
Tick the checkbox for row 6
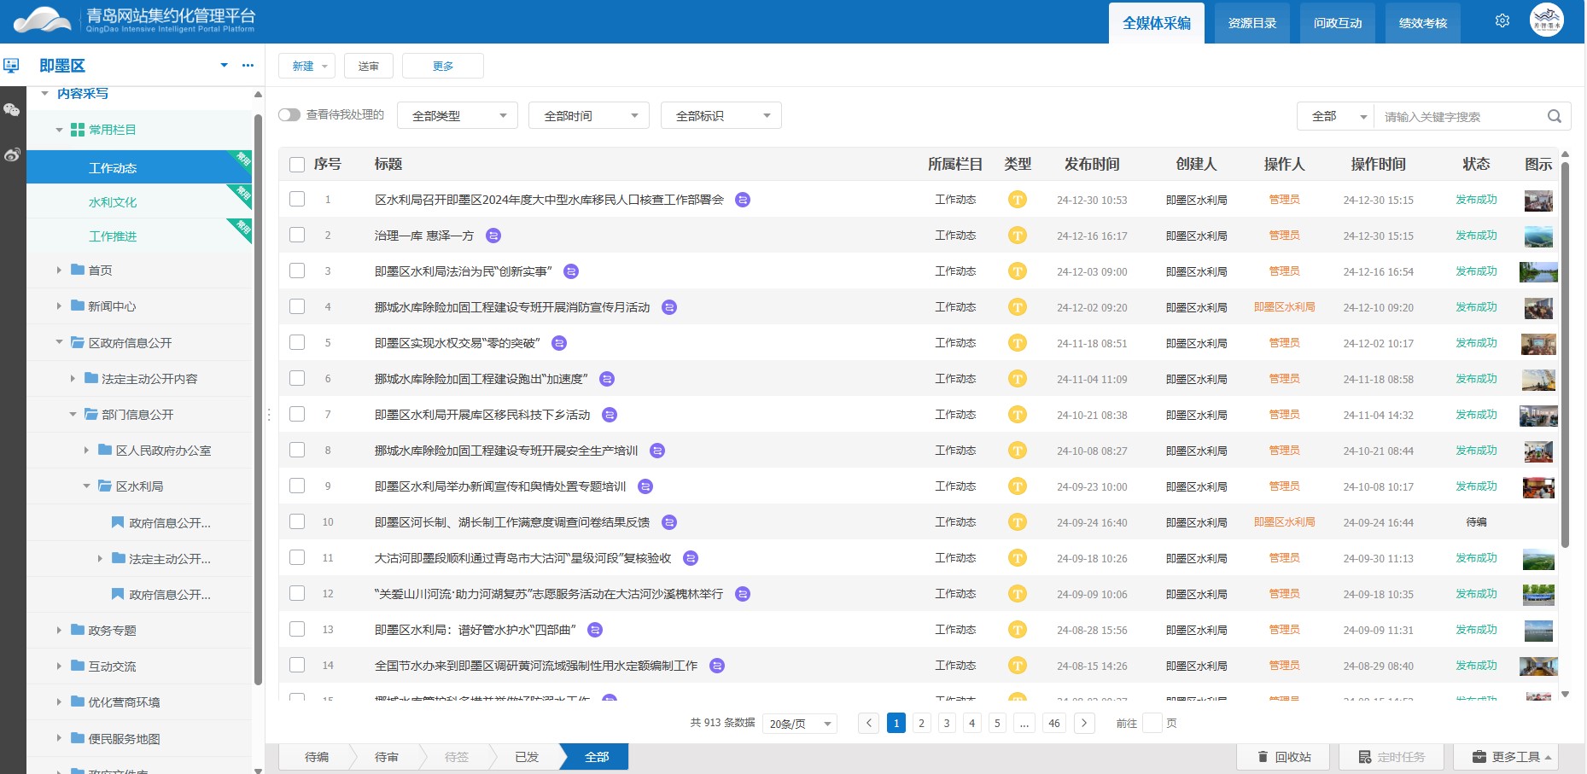click(297, 378)
